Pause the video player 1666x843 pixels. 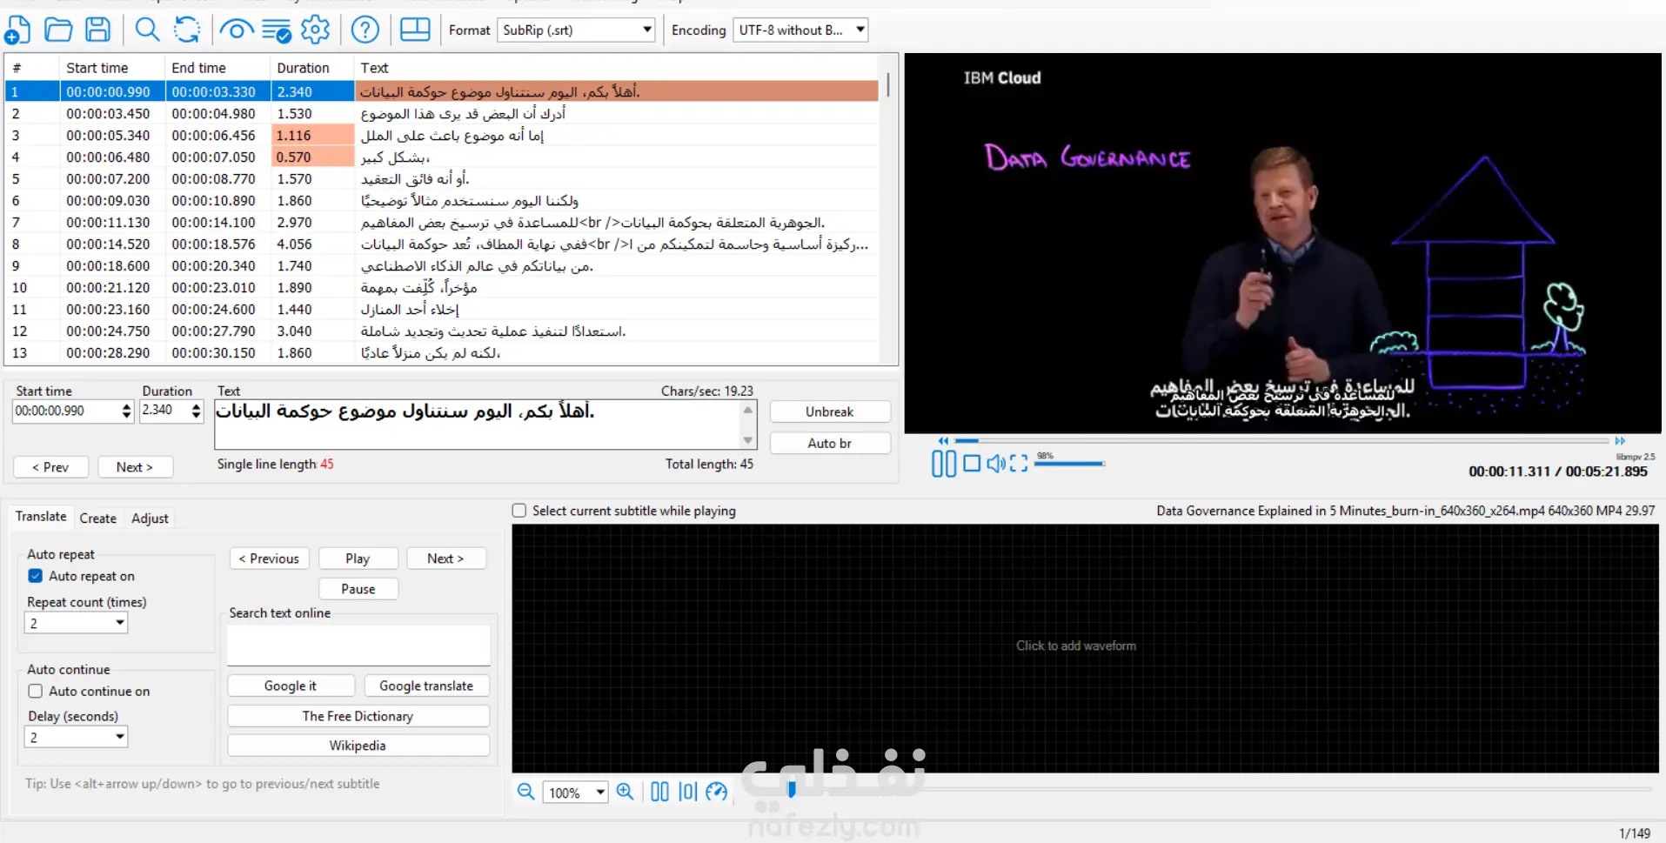[943, 464]
